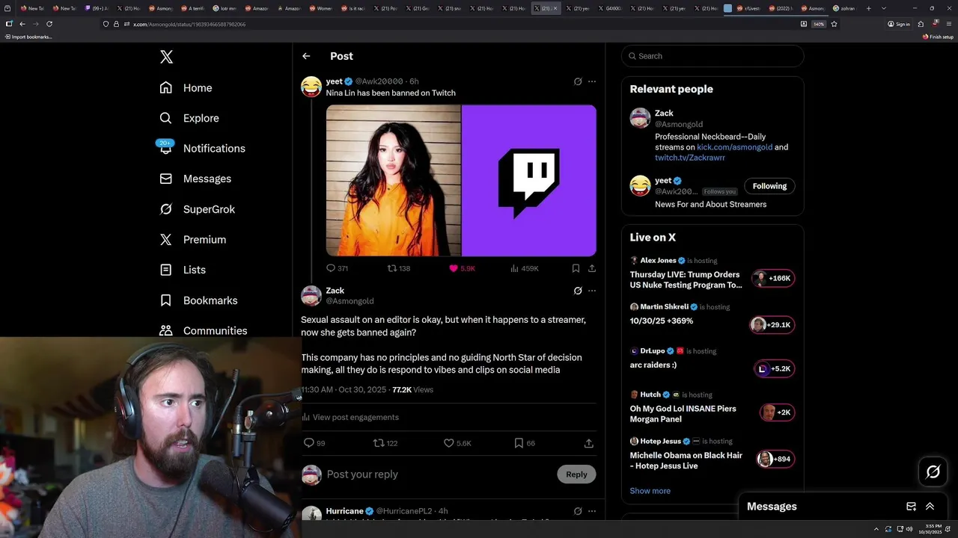The image size is (958, 538).
Task: Bookmark yeet's Nina Lin post
Action: [576, 268]
